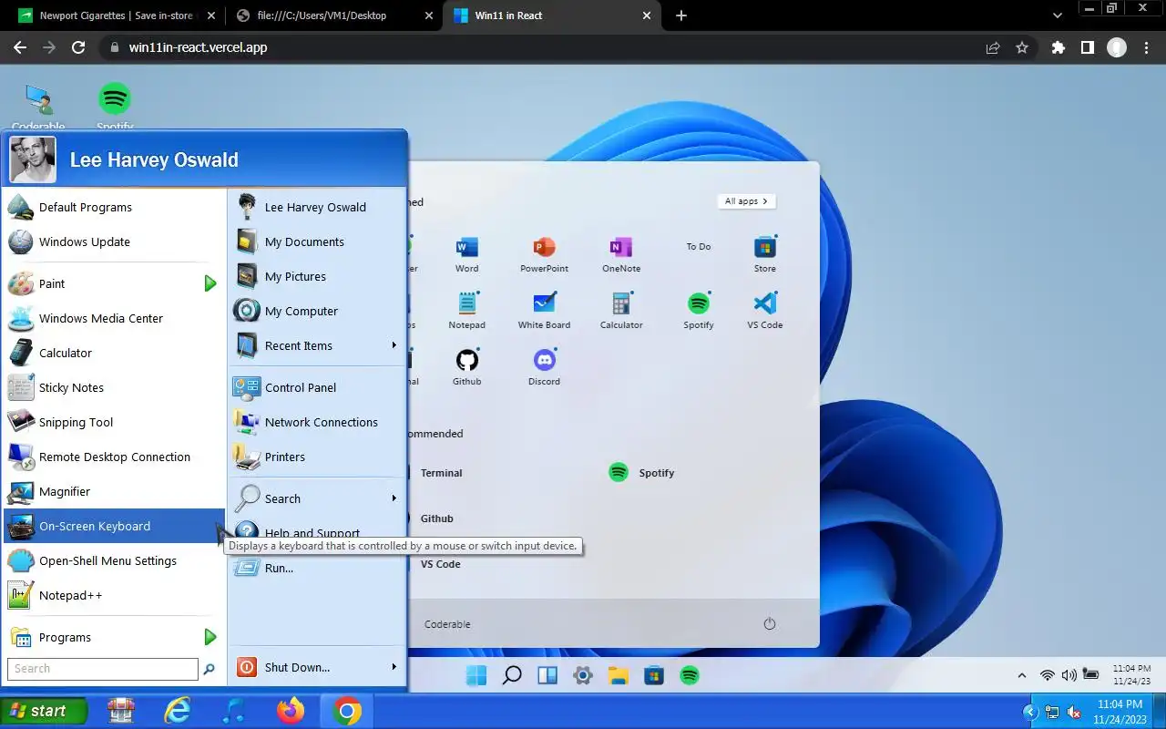
Task: Open Notepad in the pinned apps grid
Action: point(466,311)
